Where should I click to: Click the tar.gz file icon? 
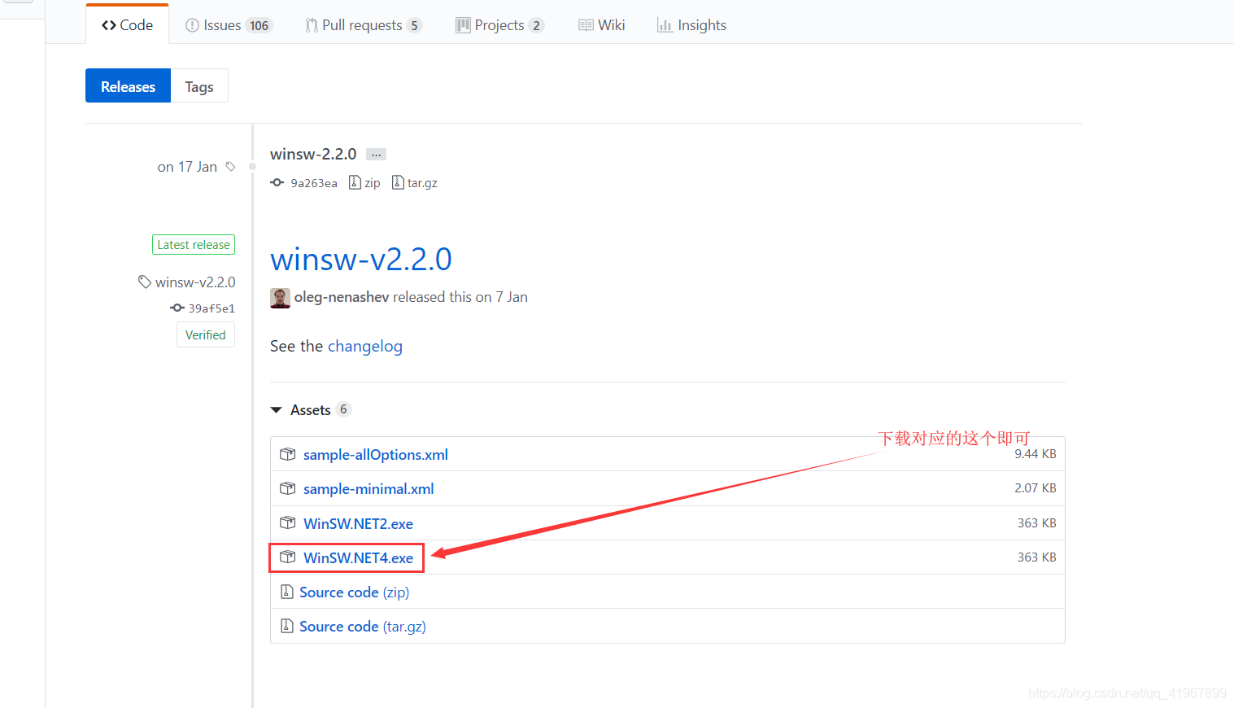398,182
